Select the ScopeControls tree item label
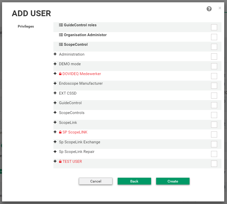 coord(72,113)
